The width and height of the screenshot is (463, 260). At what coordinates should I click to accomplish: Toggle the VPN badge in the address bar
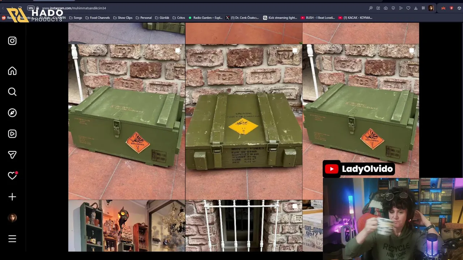click(31, 8)
